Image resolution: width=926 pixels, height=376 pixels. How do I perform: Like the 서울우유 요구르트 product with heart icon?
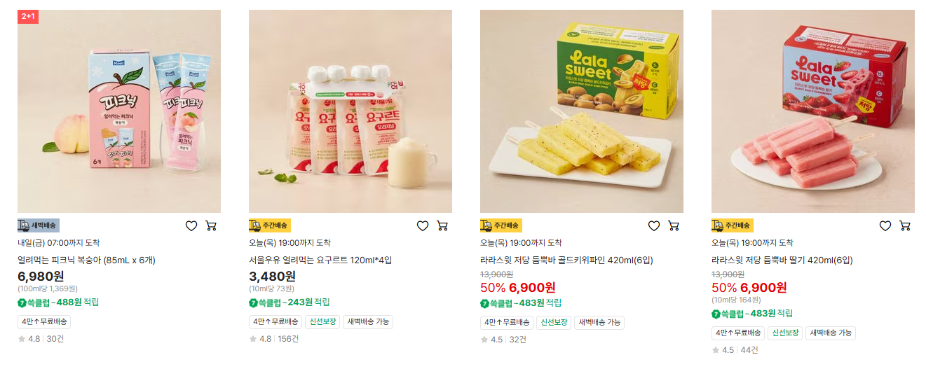point(422,225)
